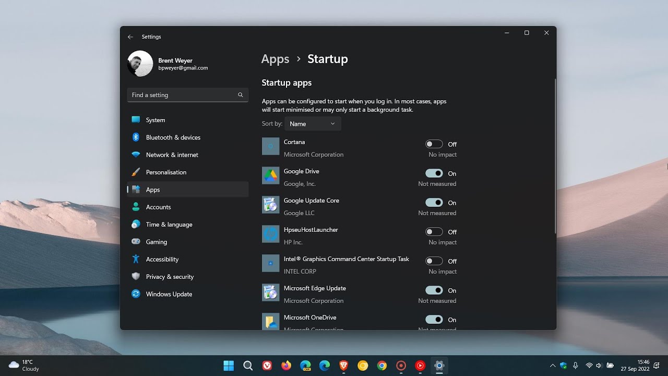Image resolution: width=668 pixels, height=376 pixels.
Task: Disable Microsoft OneDrive startup toggle
Action: (434, 320)
